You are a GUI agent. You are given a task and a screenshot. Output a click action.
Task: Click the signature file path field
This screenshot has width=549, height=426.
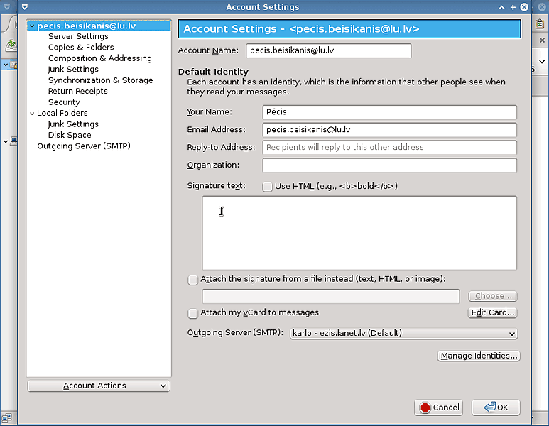tap(331, 297)
